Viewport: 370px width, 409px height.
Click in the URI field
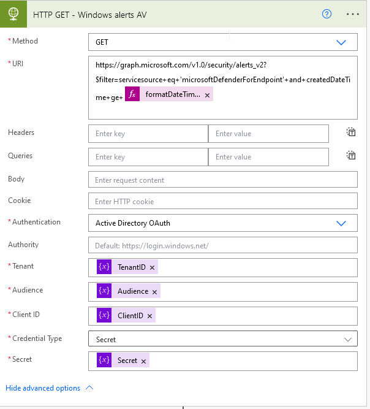223,88
